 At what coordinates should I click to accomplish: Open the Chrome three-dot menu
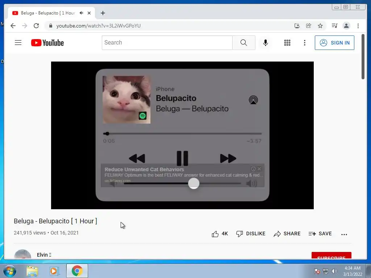coord(358,26)
